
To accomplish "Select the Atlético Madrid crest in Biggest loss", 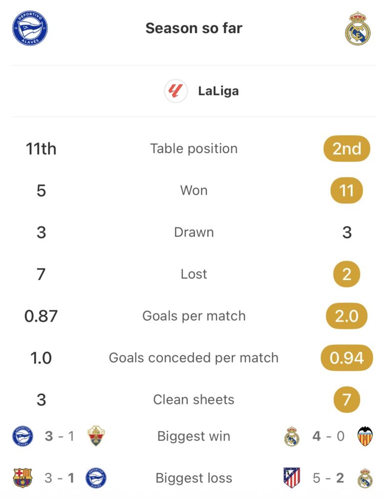I will [292, 478].
